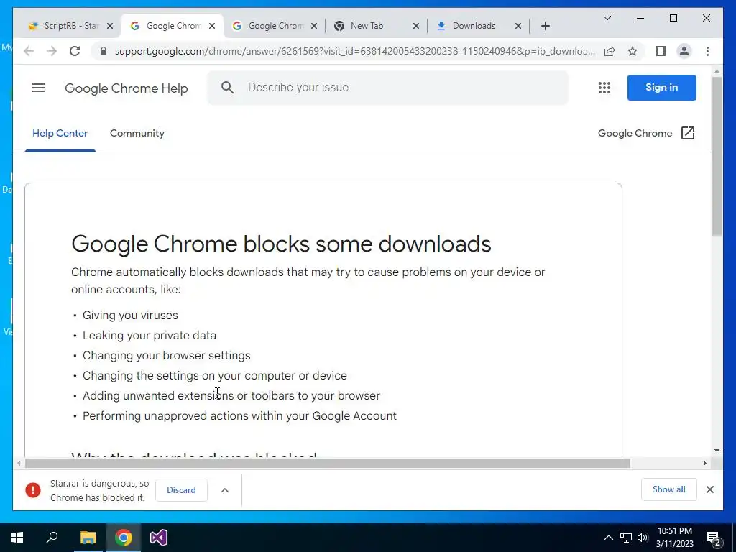Click the vertical scrollbar thumb
Image resolution: width=736 pixels, height=552 pixels.
click(x=717, y=156)
